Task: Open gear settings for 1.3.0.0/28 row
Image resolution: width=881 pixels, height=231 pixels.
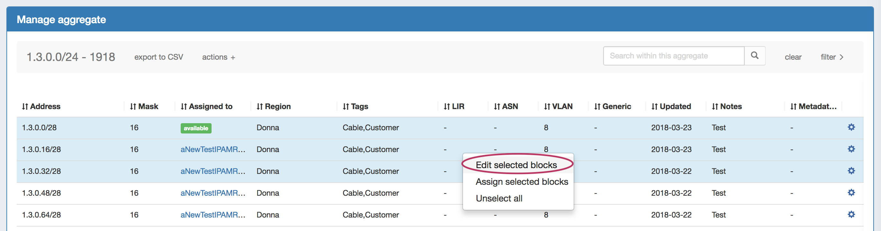Action: coord(851,127)
